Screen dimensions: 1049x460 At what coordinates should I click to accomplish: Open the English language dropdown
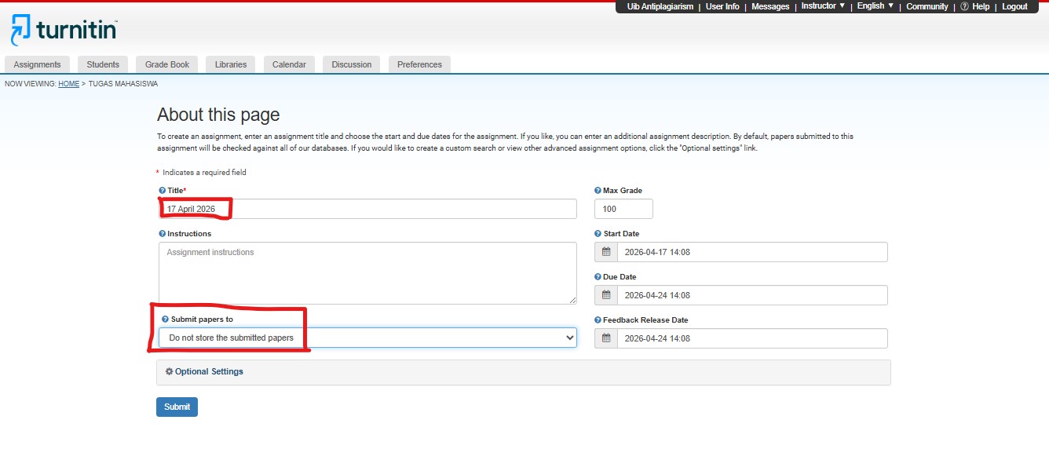tap(875, 6)
